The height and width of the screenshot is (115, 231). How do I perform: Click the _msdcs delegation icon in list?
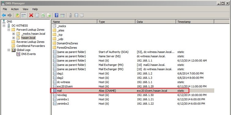tap(54, 26)
